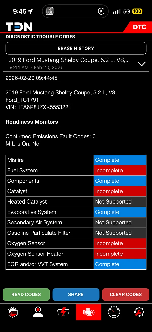Select the Fuel System Incomplete status cell

(120, 170)
